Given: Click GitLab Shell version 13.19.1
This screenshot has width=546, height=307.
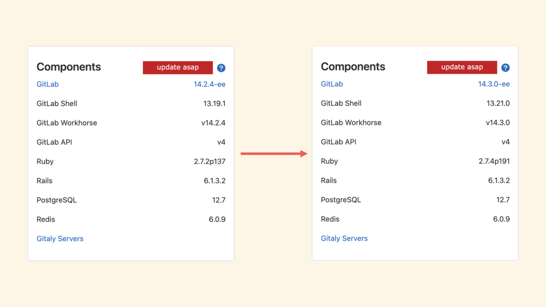Looking at the screenshot, I should [214, 103].
